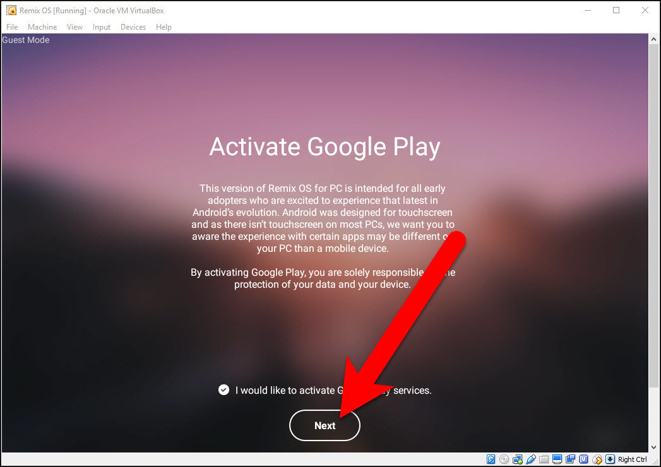Maximize the VirtualBox window
Viewport: 661px width, 467px height.
[616, 10]
